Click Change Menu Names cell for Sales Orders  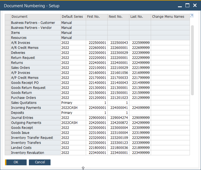[x=170, y=68]
